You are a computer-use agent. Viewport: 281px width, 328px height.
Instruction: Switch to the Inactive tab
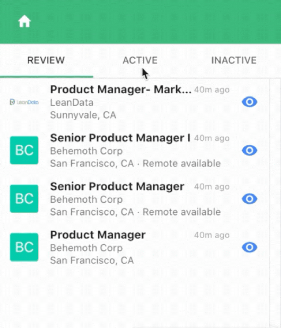[234, 60]
